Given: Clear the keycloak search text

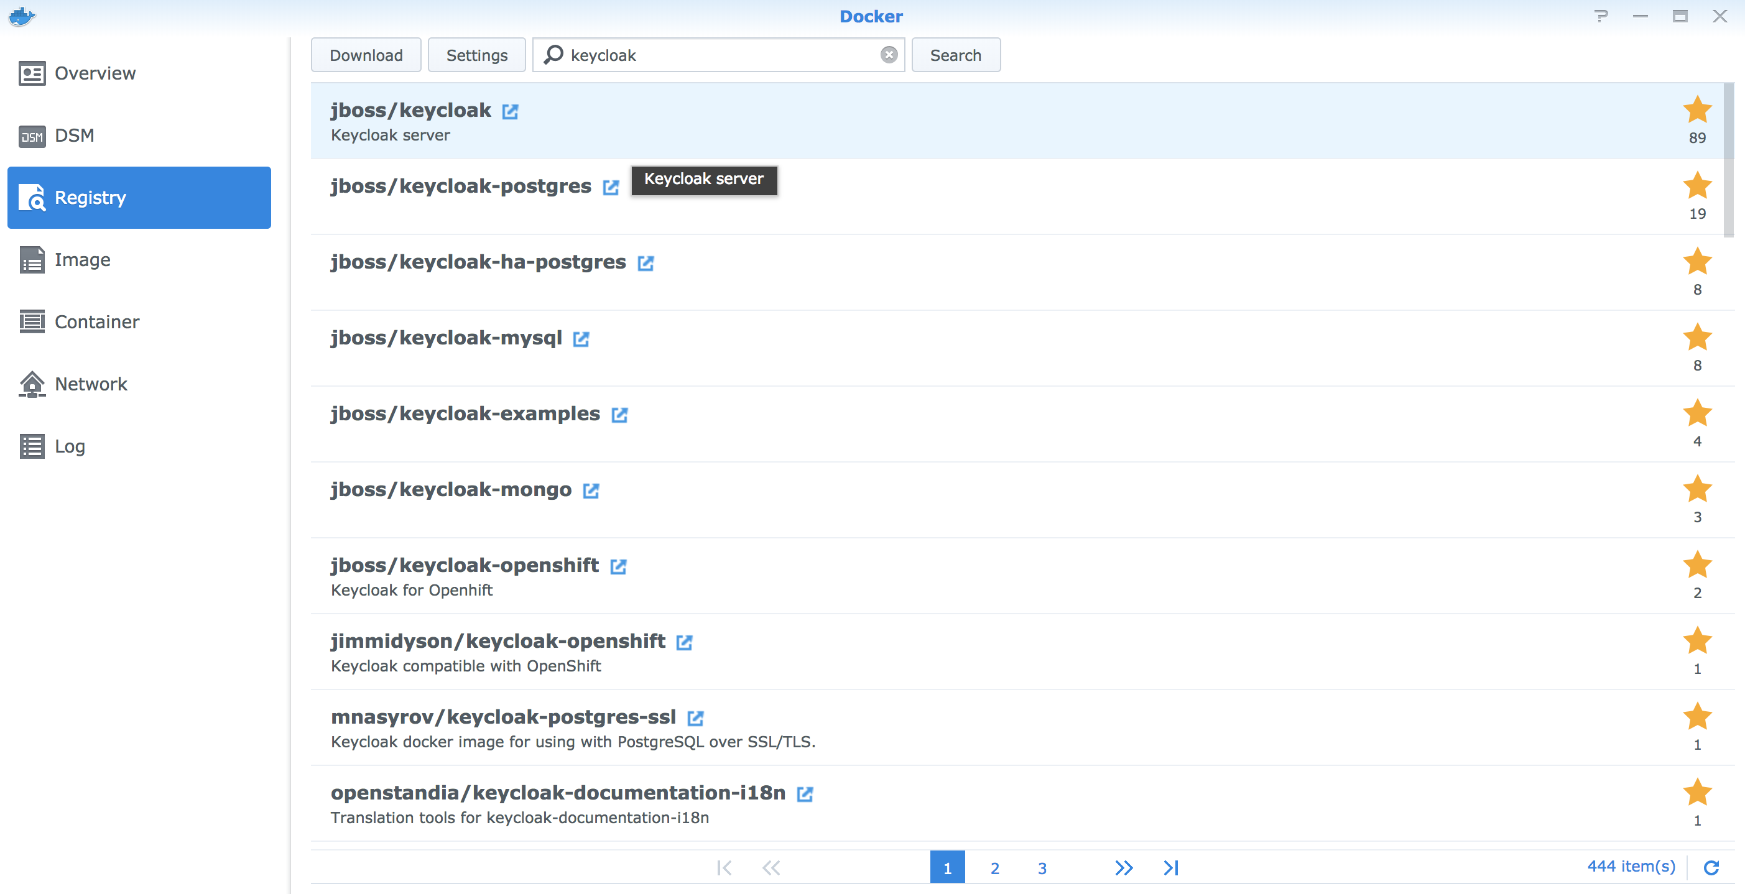Looking at the screenshot, I should pyautogui.click(x=889, y=55).
